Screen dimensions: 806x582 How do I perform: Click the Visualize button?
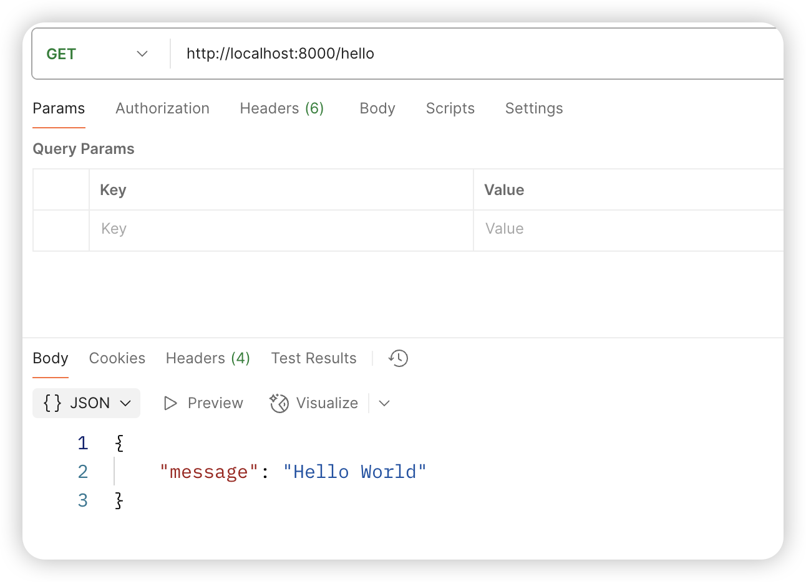pos(314,403)
